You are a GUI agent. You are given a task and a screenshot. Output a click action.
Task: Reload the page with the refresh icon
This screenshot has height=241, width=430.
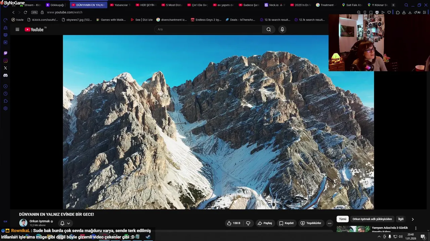pos(25,12)
